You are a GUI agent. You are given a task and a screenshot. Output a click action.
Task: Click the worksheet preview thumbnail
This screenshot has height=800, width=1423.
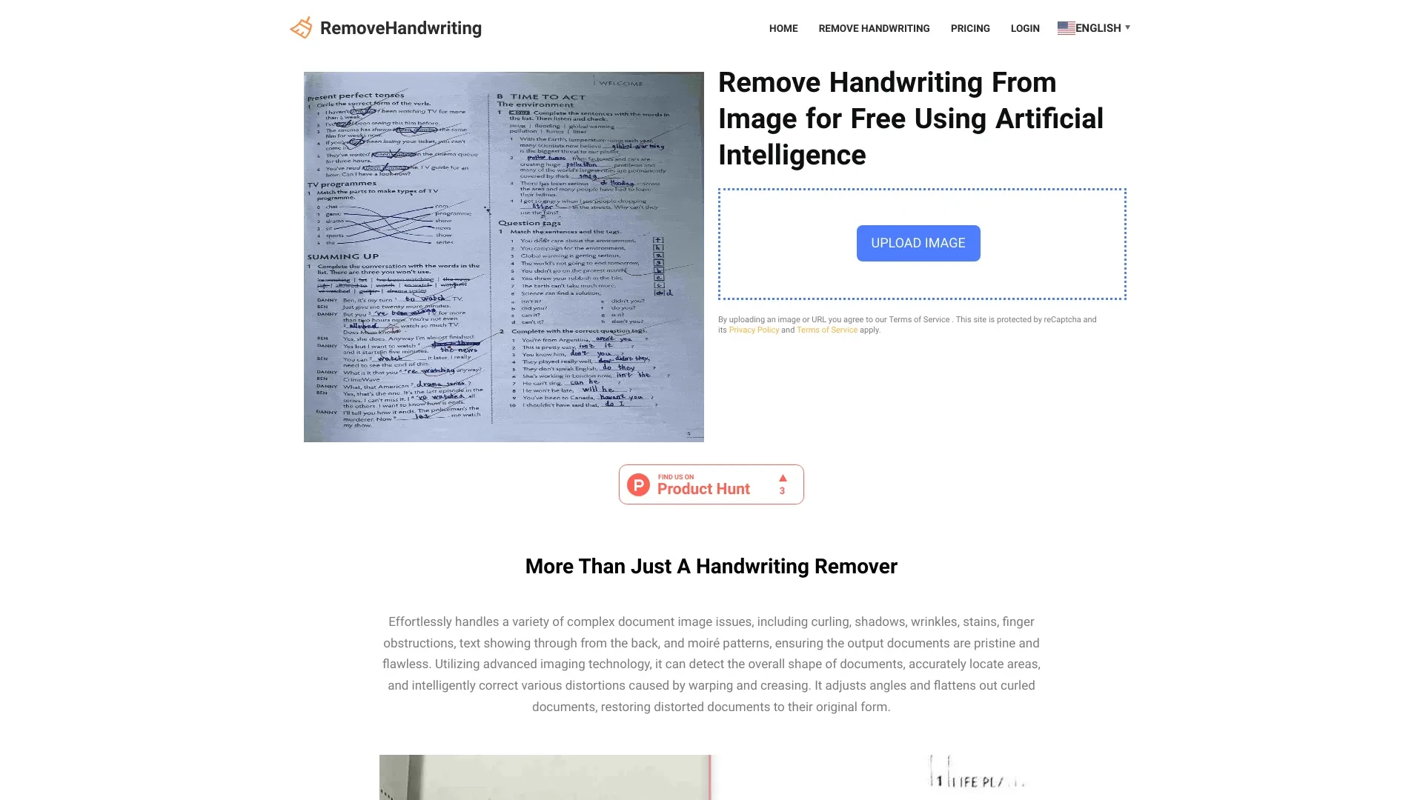pos(503,256)
